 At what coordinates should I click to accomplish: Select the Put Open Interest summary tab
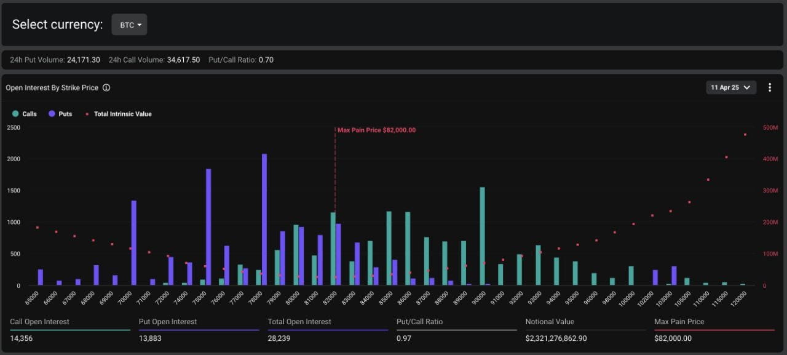coord(199,330)
